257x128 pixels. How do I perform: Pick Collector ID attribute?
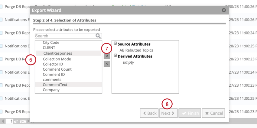(x=53, y=64)
